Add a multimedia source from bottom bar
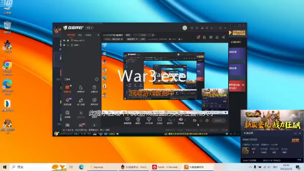 coord(160,120)
